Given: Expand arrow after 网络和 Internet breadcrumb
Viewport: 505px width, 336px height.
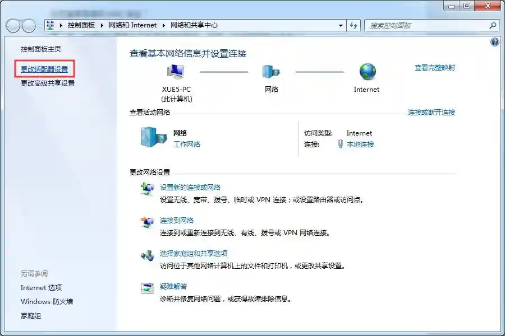Looking at the screenshot, I should tap(164, 25).
